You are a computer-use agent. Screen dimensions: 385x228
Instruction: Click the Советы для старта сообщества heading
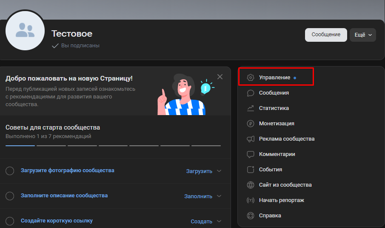click(53, 127)
